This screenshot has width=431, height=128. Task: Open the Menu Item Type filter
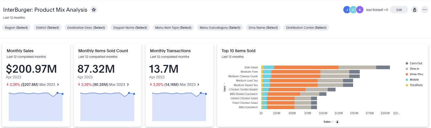(173, 27)
